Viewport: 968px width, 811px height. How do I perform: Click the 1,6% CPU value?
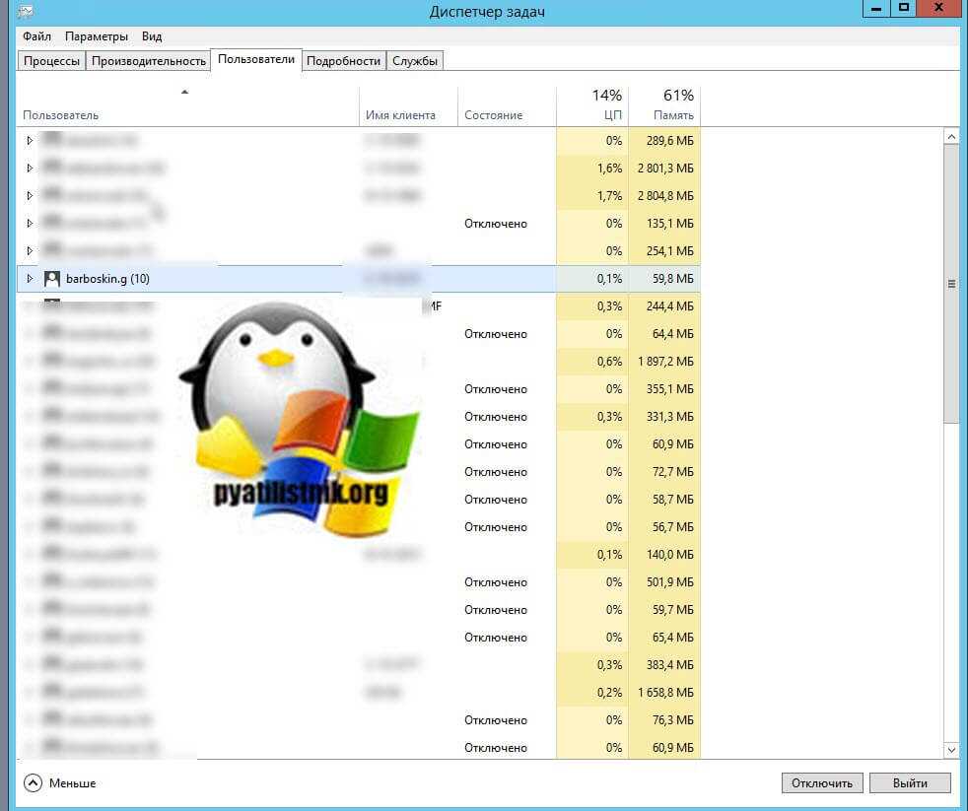click(x=609, y=168)
